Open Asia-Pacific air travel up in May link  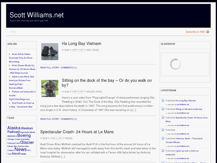[21, 105]
